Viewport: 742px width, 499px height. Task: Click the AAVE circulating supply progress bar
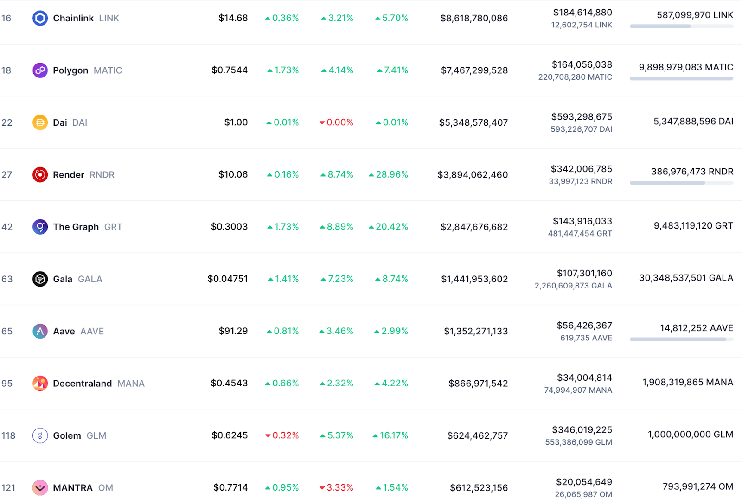tap(681, 339)
